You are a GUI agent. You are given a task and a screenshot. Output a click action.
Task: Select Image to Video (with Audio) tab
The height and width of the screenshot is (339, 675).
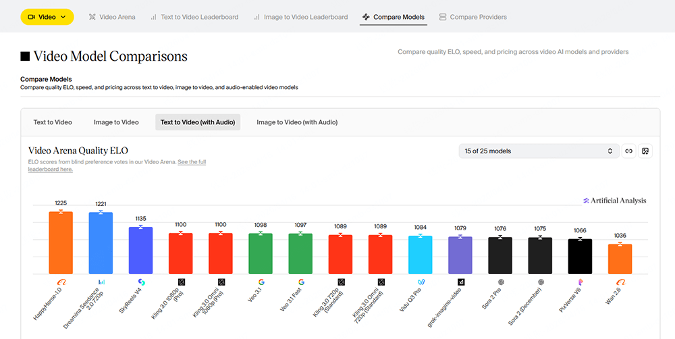(297, 122)
